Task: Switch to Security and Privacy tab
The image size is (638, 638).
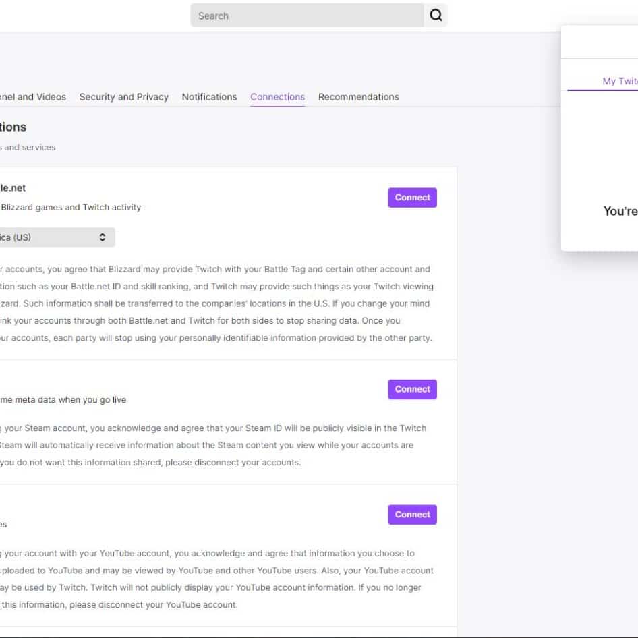Action: click(123, 97)
